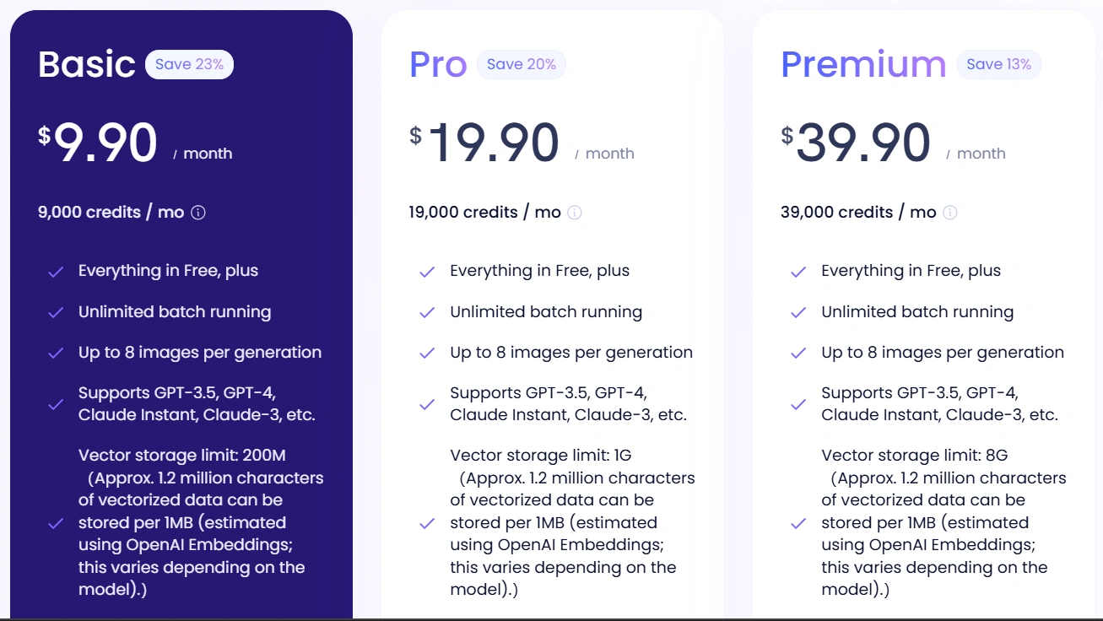
Task: Select the Pro plan heading
Action: click(438, 65)
